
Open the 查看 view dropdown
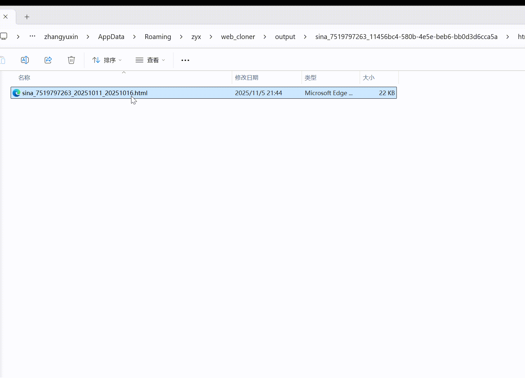(150, 60)
